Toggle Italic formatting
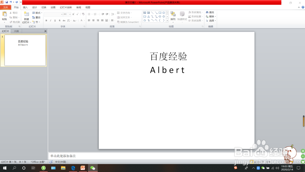Screen dimensions: 305x172 51,20
